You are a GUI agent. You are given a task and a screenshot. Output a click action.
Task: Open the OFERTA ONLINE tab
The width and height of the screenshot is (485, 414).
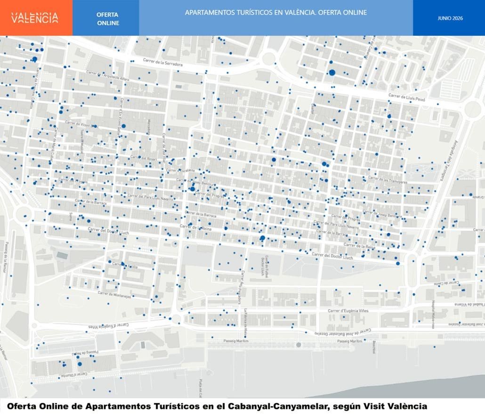tap(108, 18)
